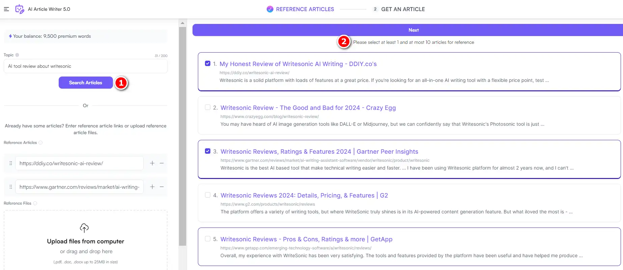Add a reference row after the gartner.com link
Image resolution: width=623 pixels, height=270 pixels.
152,187
